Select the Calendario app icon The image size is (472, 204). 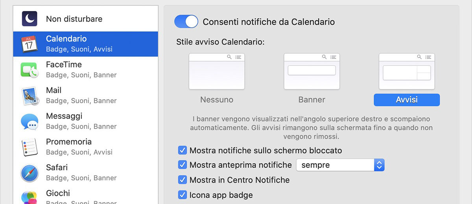(x=29, y=44)
